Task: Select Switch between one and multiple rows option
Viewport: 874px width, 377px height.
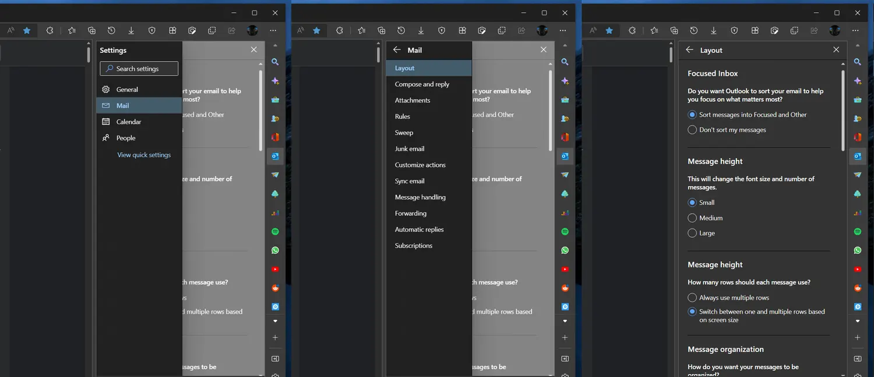Action: pos(692,311)
